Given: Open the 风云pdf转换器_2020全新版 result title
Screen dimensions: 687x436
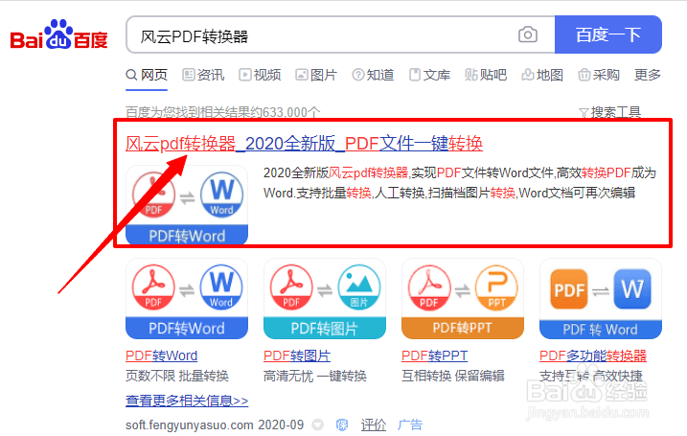Looking at the screenshot, I should 304,144.
